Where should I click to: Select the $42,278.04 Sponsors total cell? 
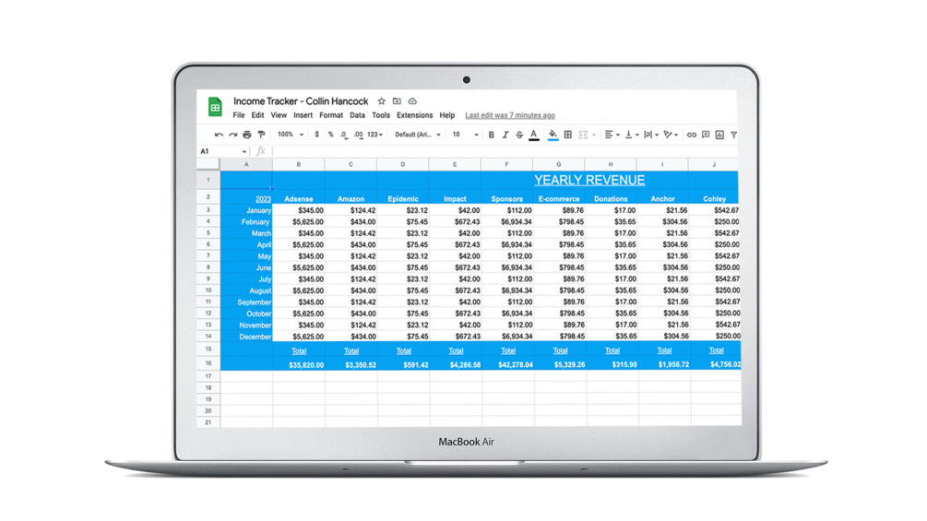coord(508,364)
